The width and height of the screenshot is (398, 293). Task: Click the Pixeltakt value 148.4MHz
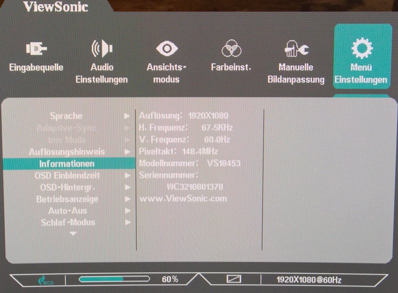point(200,151)
